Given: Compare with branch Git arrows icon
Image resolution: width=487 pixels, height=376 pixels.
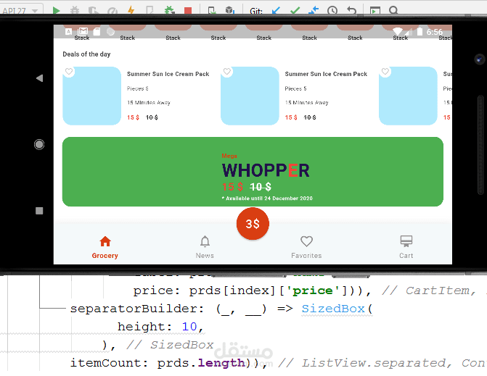Looking at the screenshot, I should tap(314, 11).
